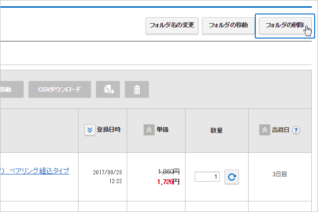The height and width of the screenshot is (212, 318).
Task: Open the フォルダの移動 dialog
Action: (x=228, y=26)
